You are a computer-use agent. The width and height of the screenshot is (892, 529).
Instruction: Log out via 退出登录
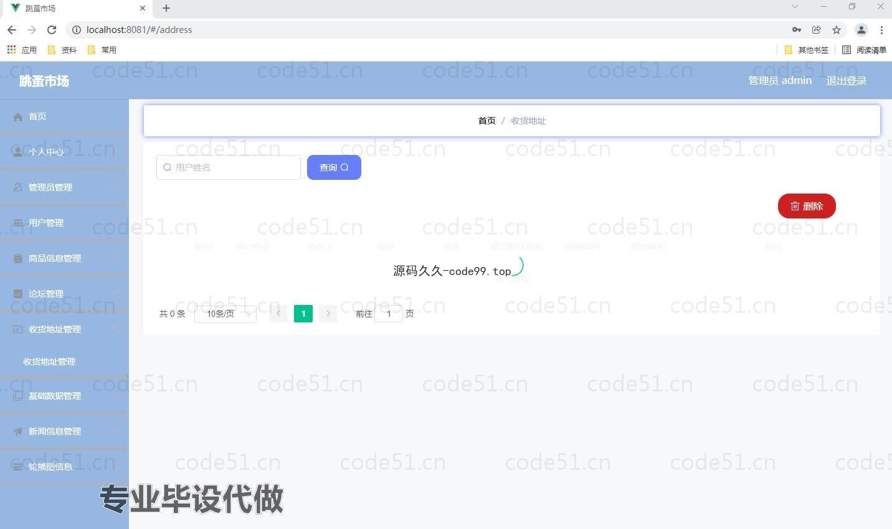[x=847, y=80]
